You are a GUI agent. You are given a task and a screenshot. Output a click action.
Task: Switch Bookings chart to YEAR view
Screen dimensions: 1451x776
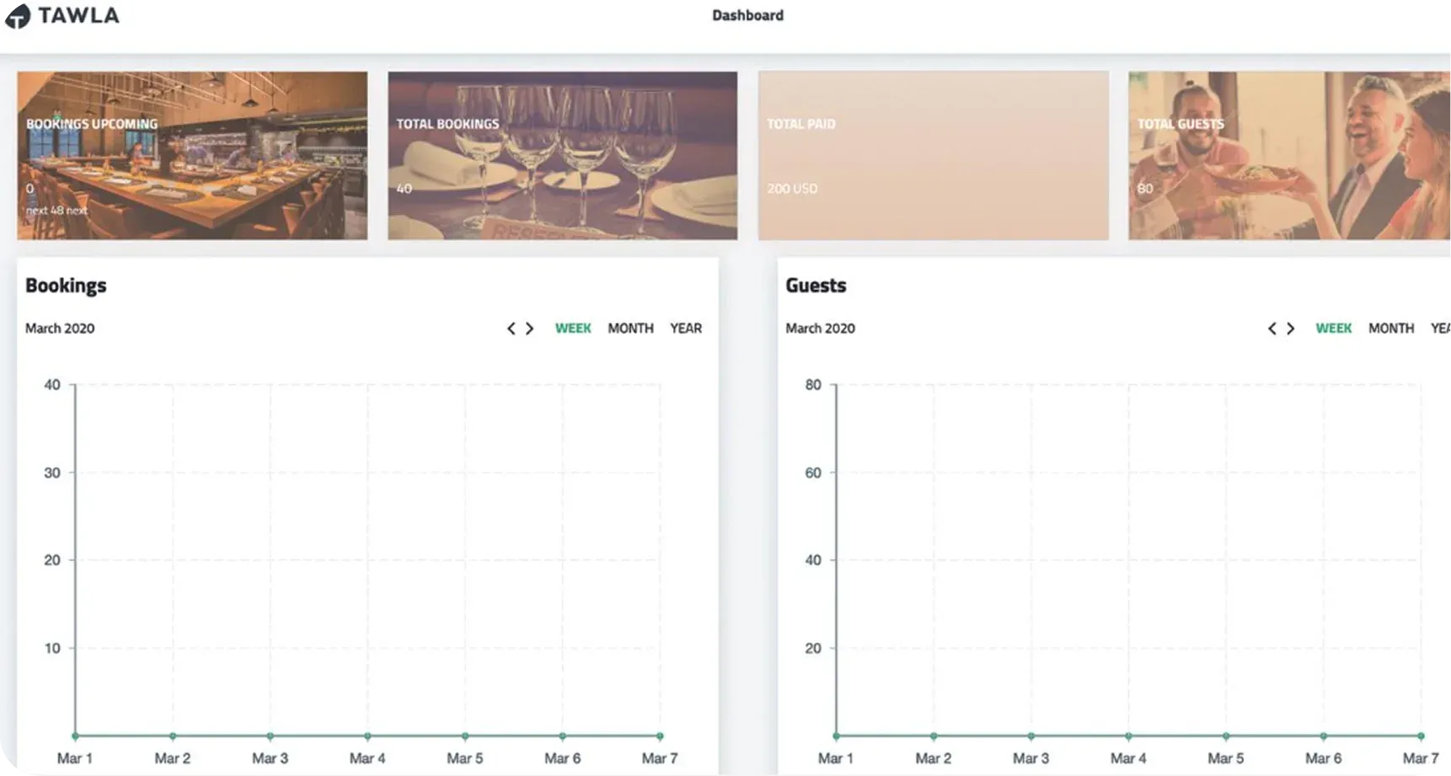coord(685,329)
